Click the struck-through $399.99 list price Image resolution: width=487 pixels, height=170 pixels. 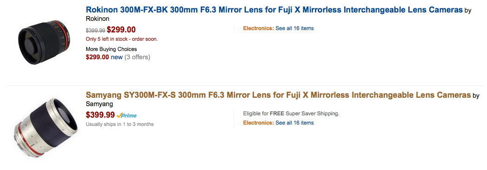[96, 31]
